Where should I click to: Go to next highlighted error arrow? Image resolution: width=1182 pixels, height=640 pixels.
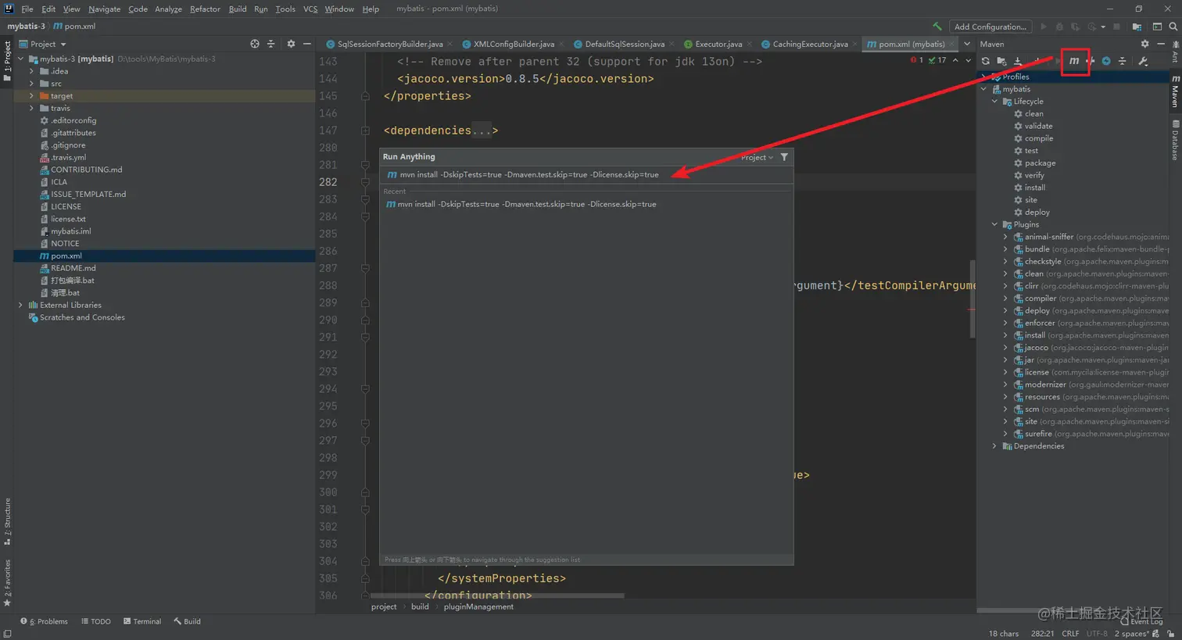pos(968,60)
